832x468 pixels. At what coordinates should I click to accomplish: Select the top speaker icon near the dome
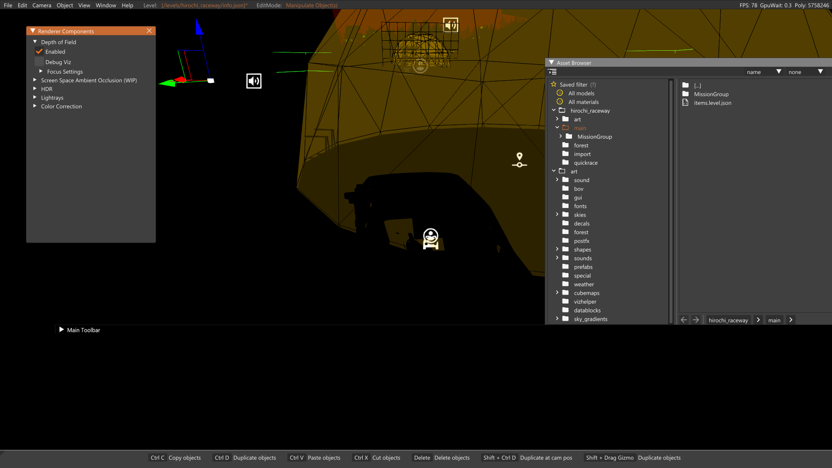(451, 25)
